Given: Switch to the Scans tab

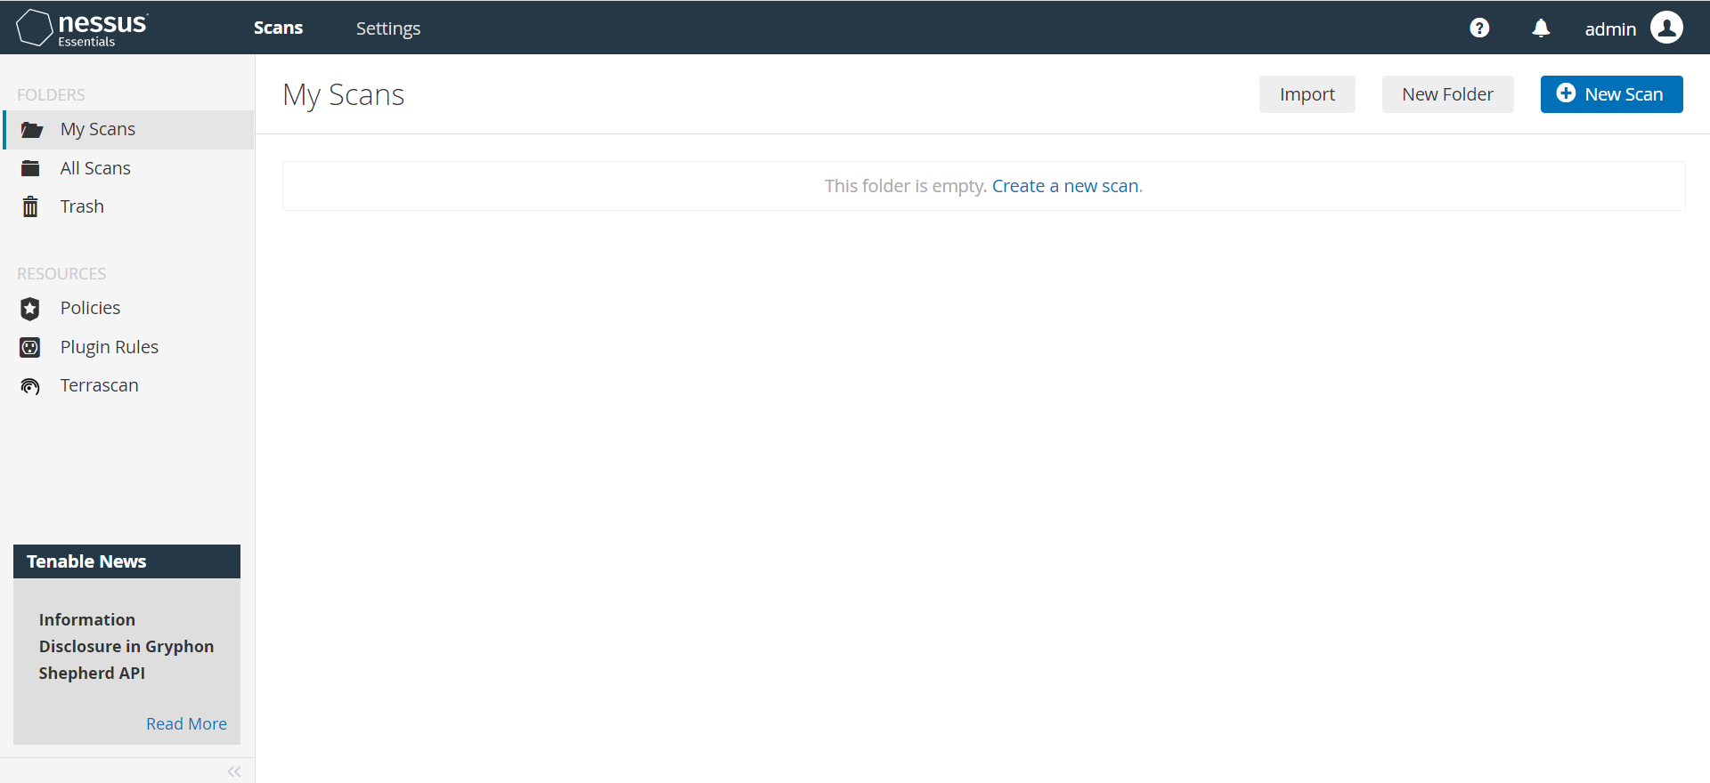Looking at the screenshot, I should tap(278, 28).
